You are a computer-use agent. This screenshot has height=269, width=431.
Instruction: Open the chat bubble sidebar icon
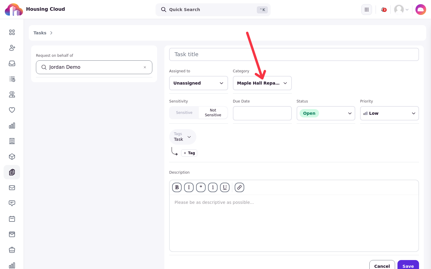[x=12, y=203]
